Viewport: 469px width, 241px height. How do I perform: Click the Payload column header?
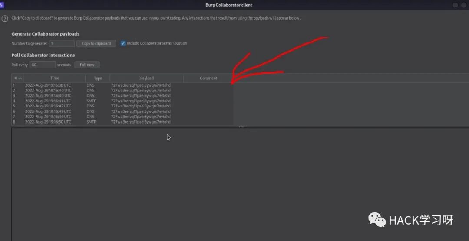147,78
